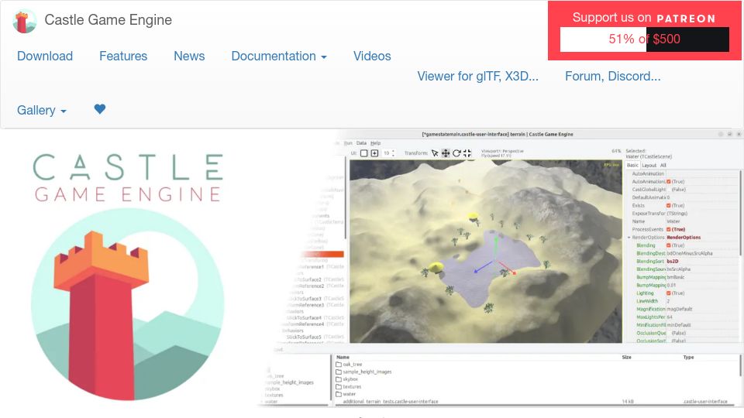Viewport: 744px width, 418px height.
Task: Toggle the OcclusionQuery (False) checkbox
Action: (669, 333)
